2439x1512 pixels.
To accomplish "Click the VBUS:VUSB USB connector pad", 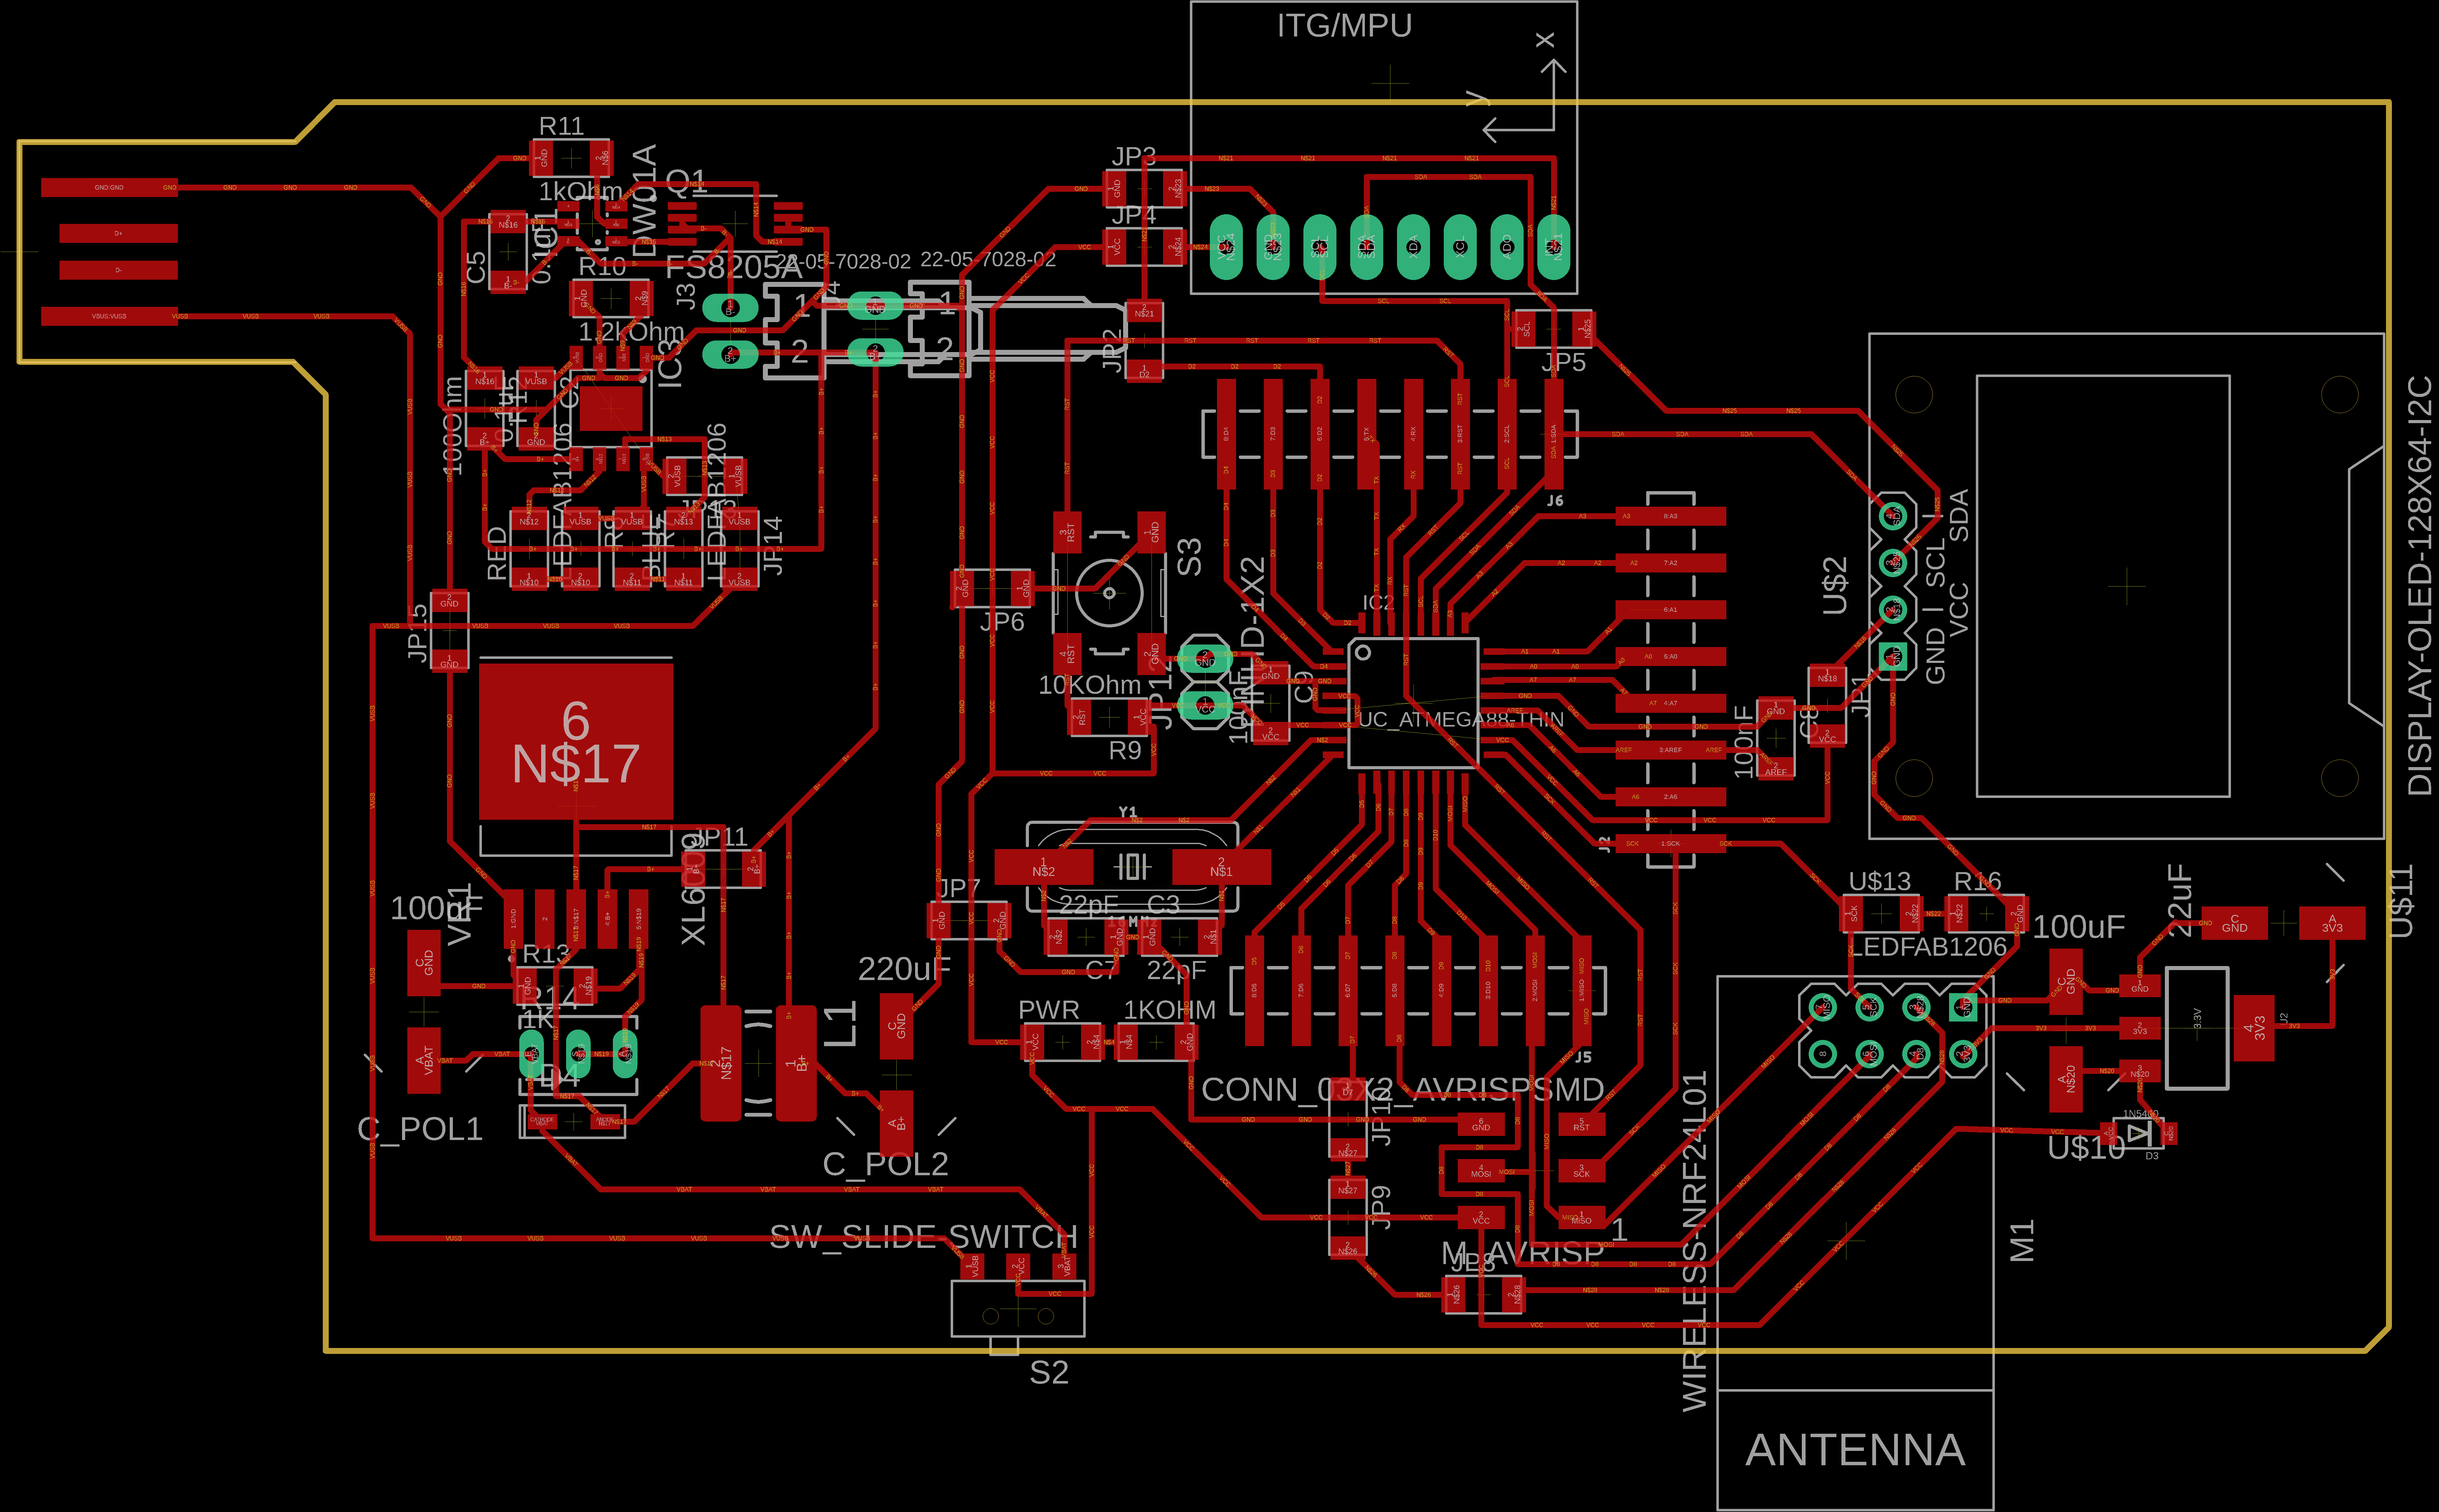I will point(109,316).
